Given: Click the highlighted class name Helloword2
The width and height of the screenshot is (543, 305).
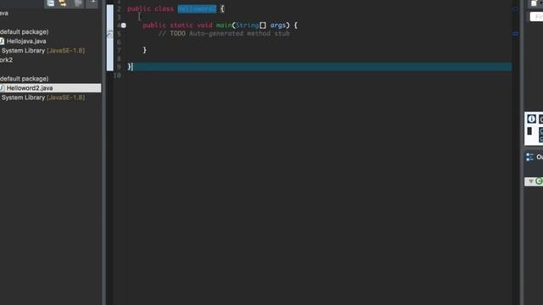Looking at the screenshot, I should click(x=197, y=9).
